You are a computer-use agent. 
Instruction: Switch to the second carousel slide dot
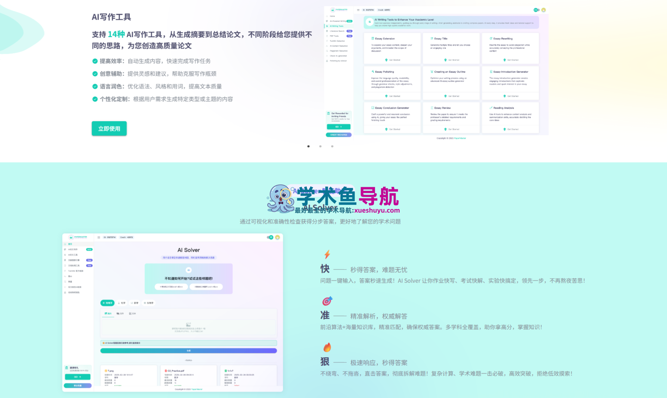tap(320, 146)
